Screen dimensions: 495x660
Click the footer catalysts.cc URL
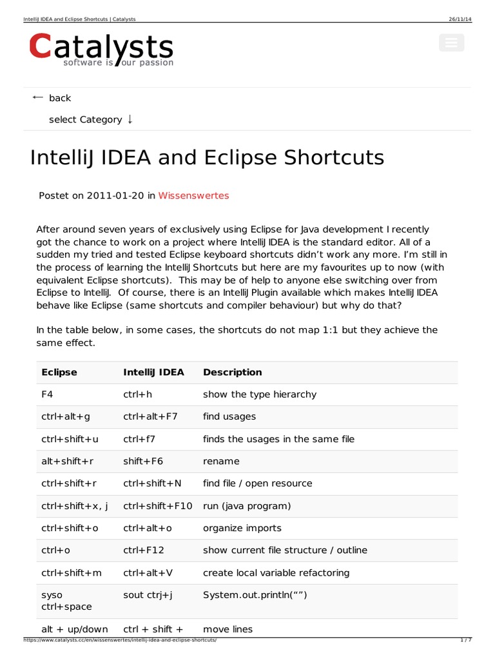pyautogui.click(x=120, y=640)
